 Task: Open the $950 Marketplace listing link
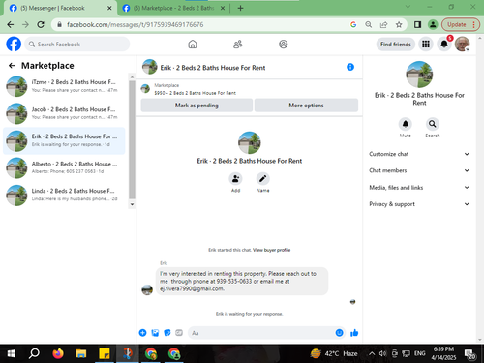(195, 93)
